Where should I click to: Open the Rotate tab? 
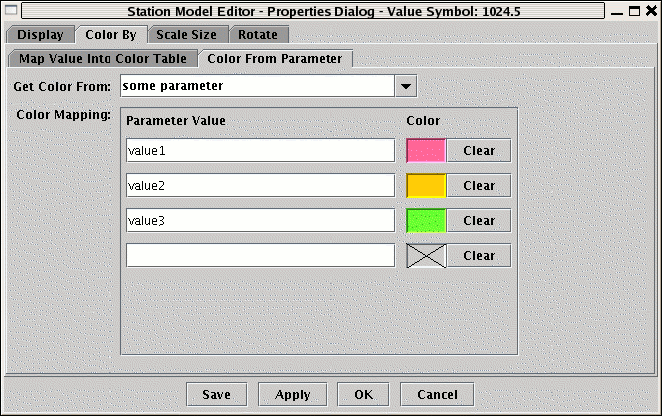pyautogui.click(x=258, y=35)
